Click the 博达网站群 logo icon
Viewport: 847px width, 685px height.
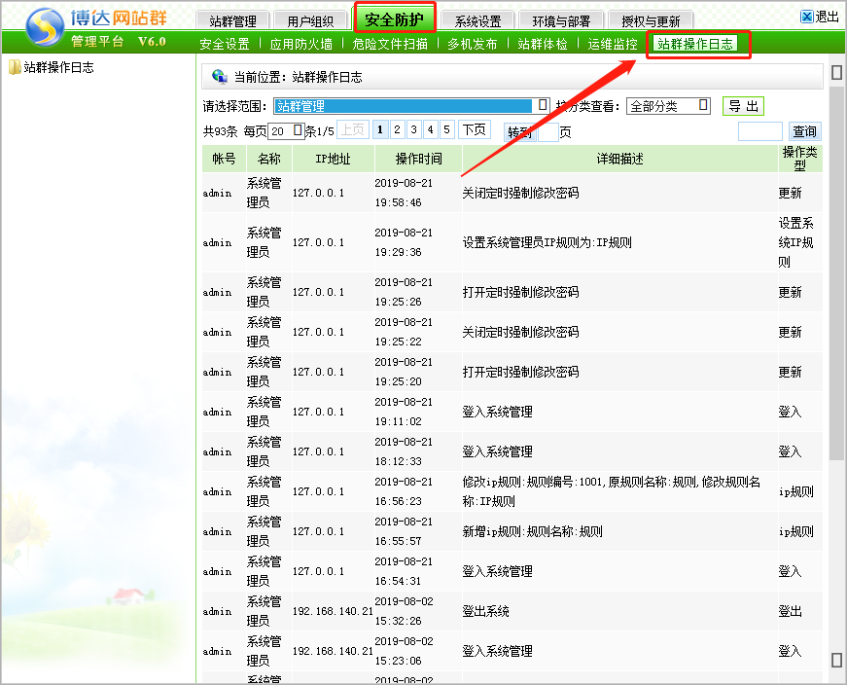click(x=43, y=28)
